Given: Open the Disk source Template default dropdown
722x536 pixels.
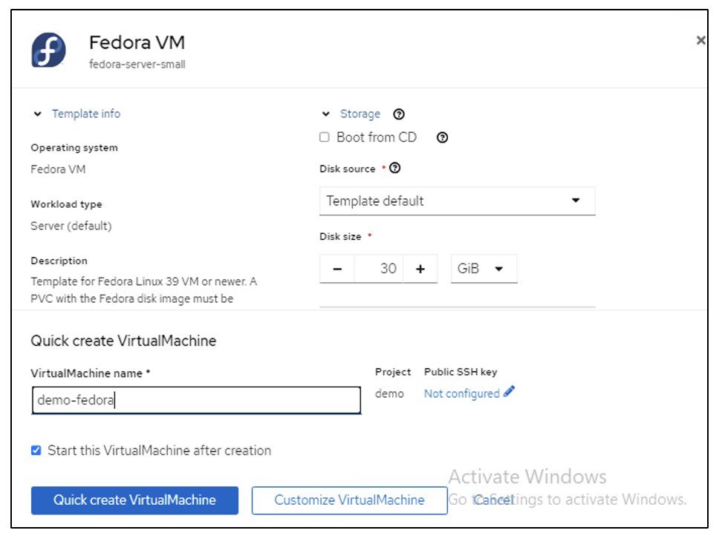Looking at the screenshot, I should [x=457, y=200].
